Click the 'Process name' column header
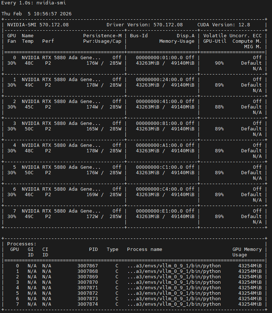 (144, 249)
